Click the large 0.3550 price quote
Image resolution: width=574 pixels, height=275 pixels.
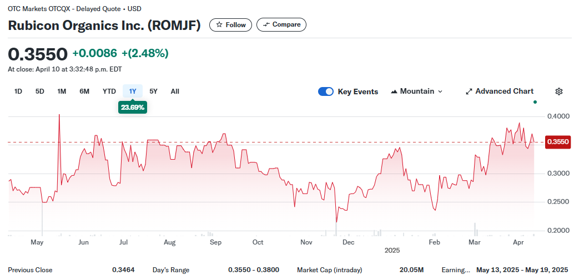coord(38,54)
